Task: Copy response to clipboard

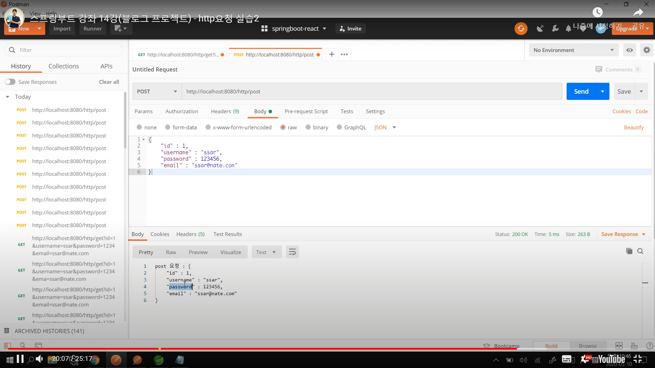Action: click(629, 251)
